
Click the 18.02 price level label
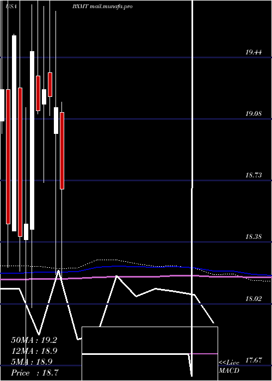(254, 298)
